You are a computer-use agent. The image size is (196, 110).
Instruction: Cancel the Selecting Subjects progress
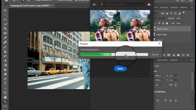click(x=155, y=54)
